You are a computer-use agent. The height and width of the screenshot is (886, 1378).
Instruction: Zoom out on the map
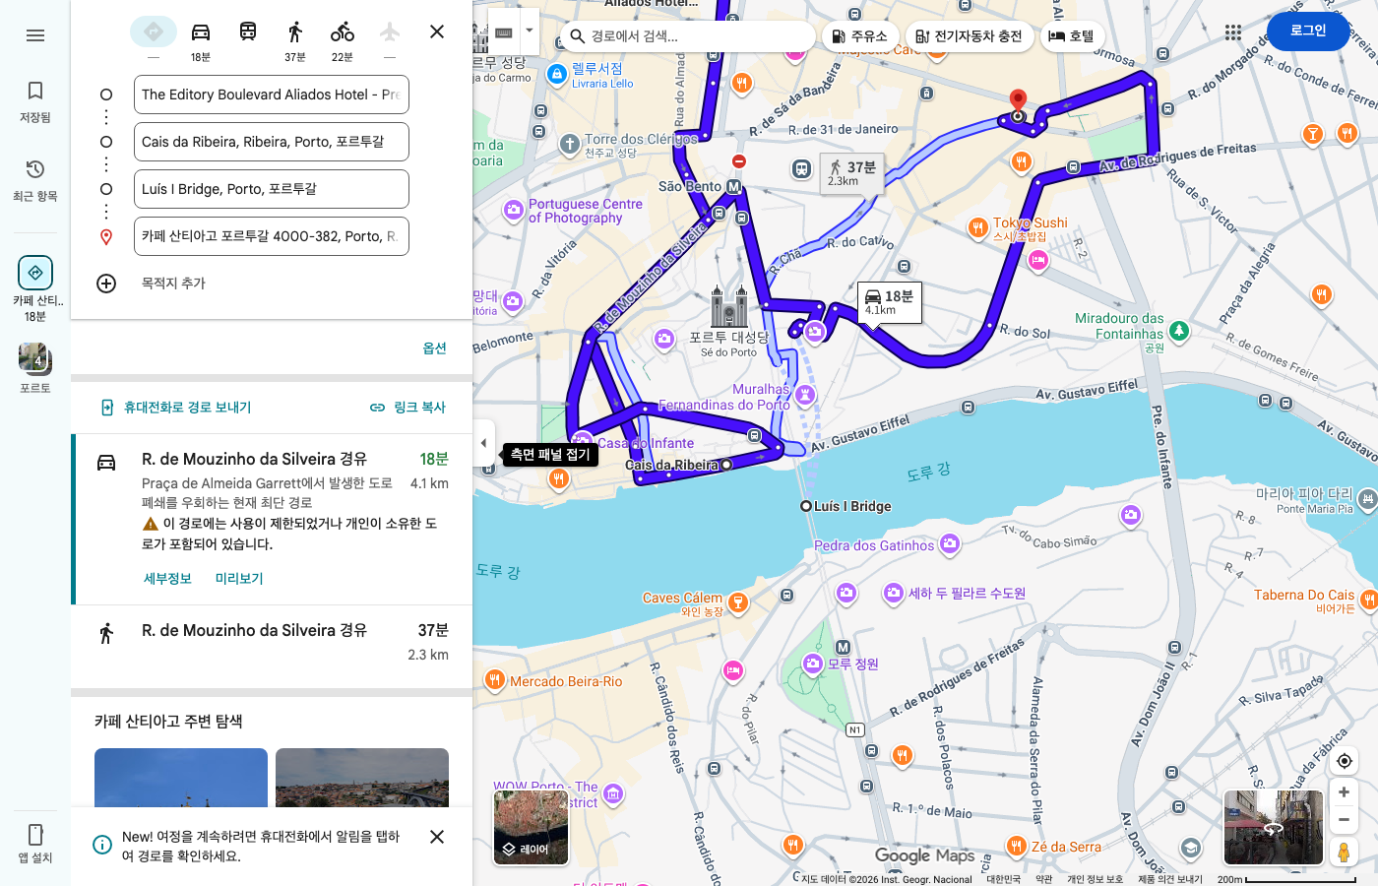pos(1344,820)
